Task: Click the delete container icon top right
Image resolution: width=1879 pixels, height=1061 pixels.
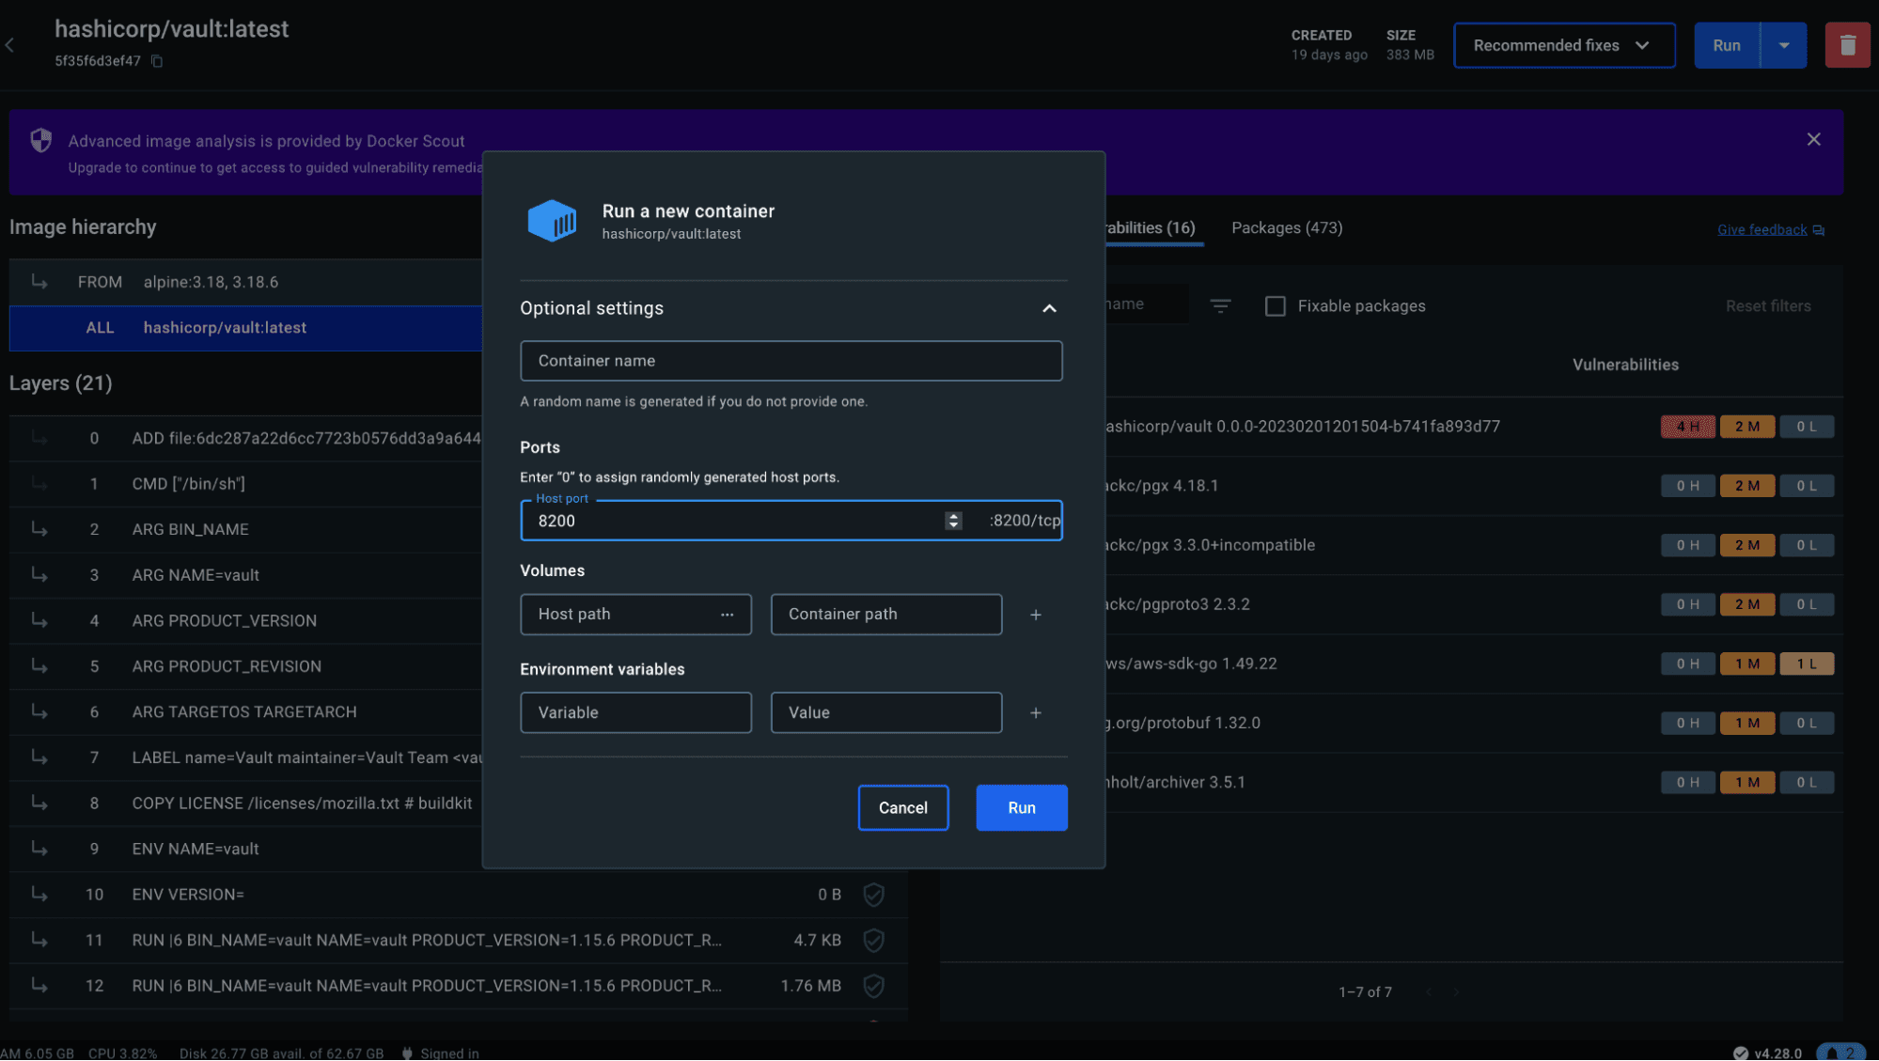Action: point(1848,45)
